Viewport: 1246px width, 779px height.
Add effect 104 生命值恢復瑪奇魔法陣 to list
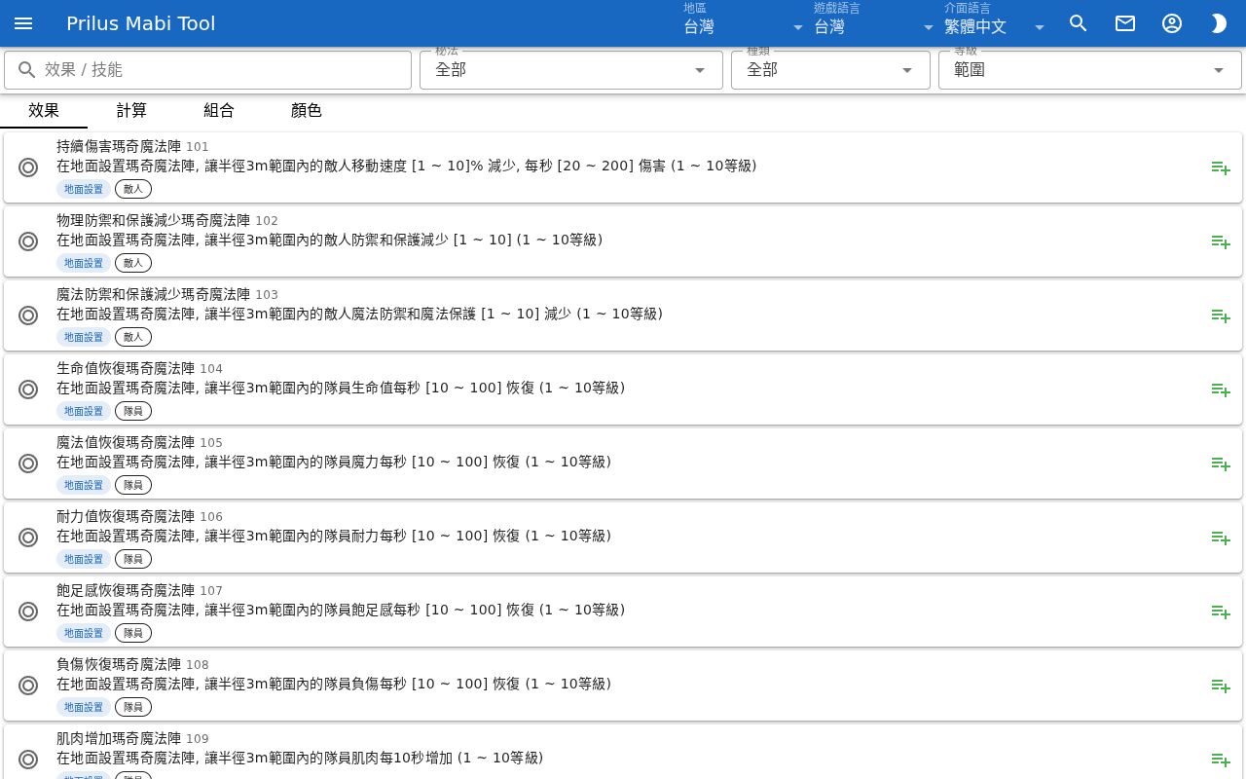click(x=1221, y=389)
